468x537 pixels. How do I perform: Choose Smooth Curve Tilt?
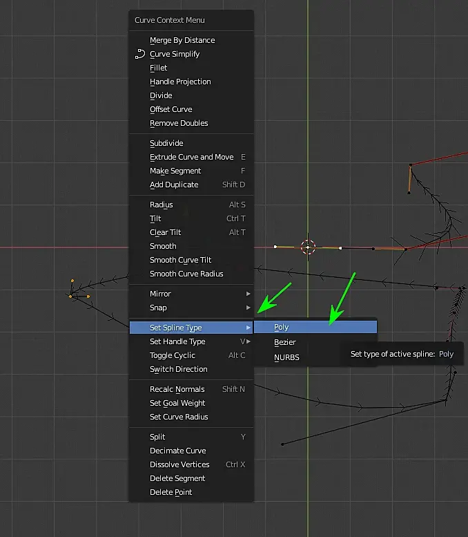point(180,260)
